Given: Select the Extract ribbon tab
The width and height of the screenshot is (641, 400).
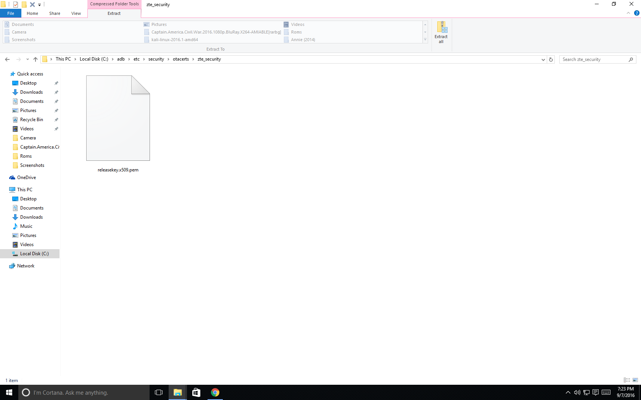Looking at the screenshot, I should pyautogui.click(x=114, y=13).
